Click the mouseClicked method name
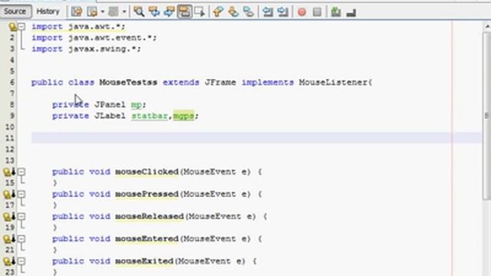This screenshot has height=276, width=491. [x=147, y=172]
